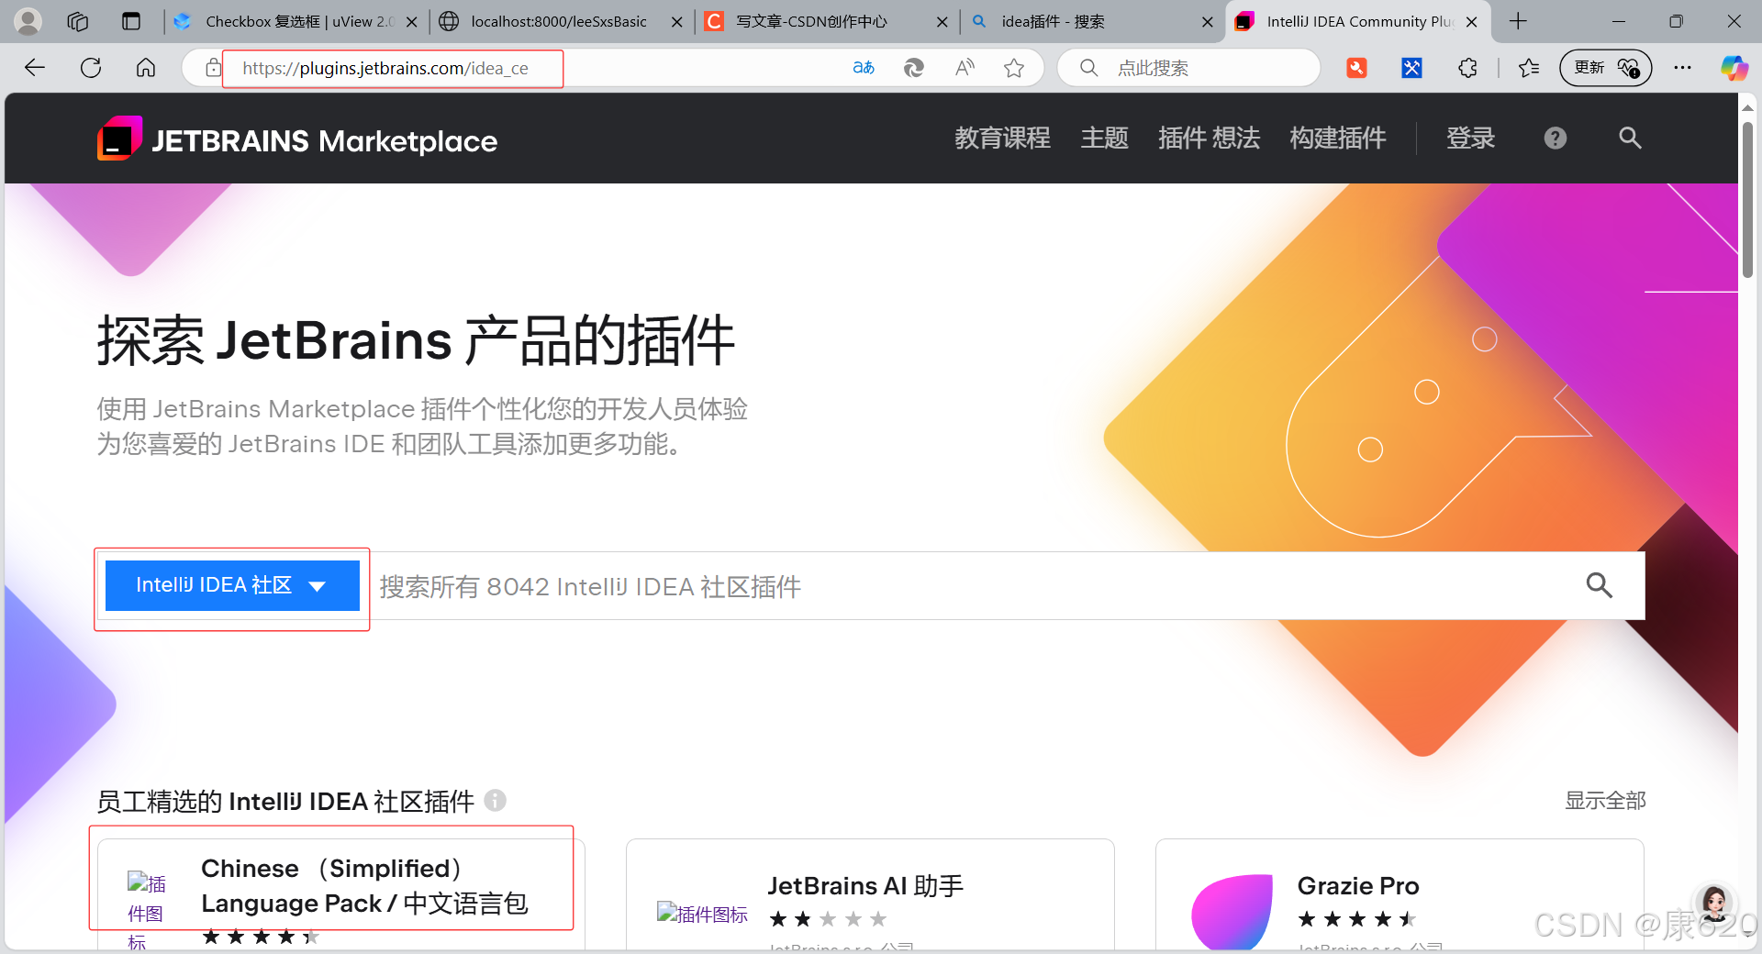Click the 更新 browser update button
This screenshot has height=954, width=1762.
coord(1605,68)
